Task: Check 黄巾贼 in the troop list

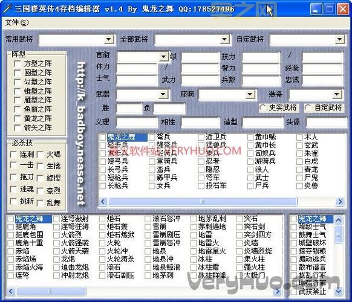Action: [250, 137]
